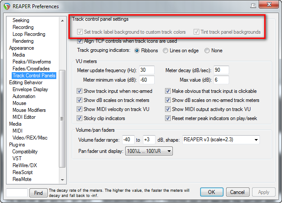
Task: Select Fades/Crossfades in the list
Action: tap(31, 69)
